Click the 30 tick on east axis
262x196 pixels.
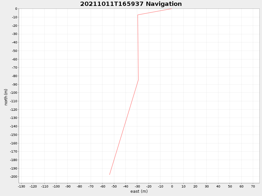tap(207, 187)
